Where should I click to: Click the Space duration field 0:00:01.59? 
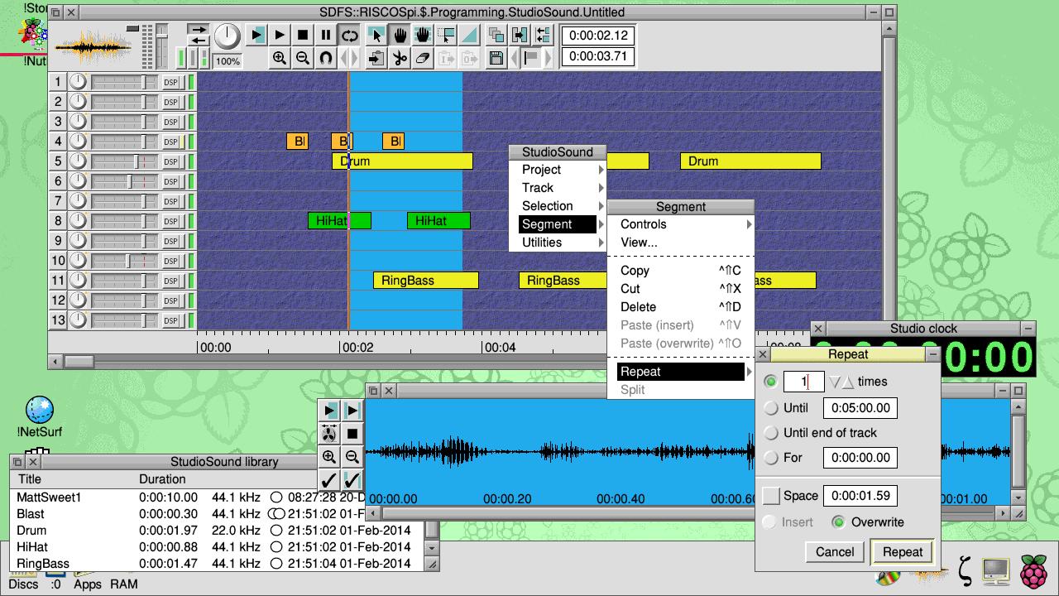[860, 496]
